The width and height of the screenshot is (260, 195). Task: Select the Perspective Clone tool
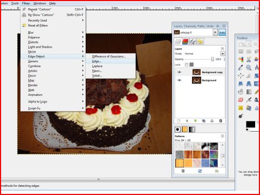coord(249,108)
